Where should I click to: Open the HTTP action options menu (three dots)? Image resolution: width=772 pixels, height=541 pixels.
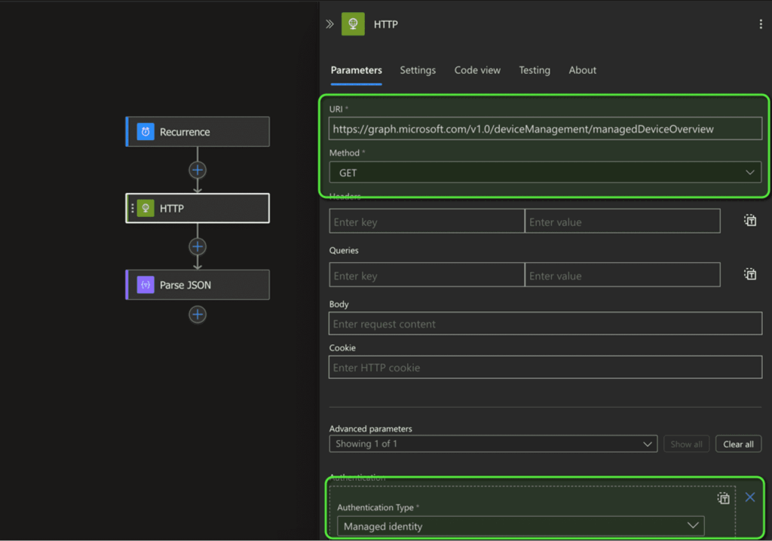coord(761,23)
